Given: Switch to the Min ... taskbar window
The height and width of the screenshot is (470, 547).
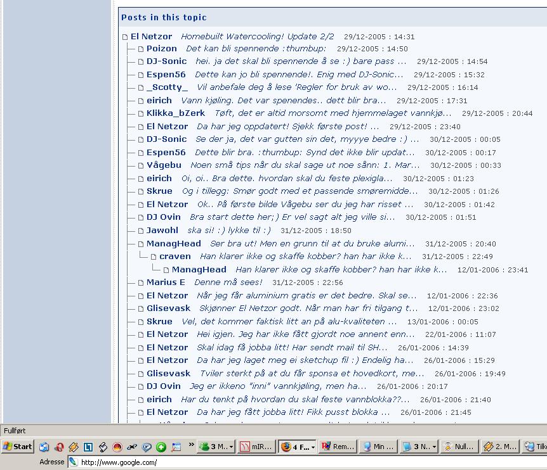Looking at the screenshot, I should click(x=378, y=447).
